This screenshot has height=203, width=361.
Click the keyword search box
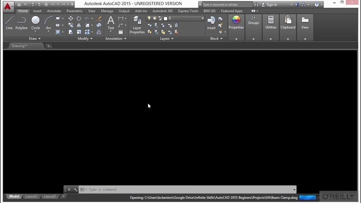point(227,5)
